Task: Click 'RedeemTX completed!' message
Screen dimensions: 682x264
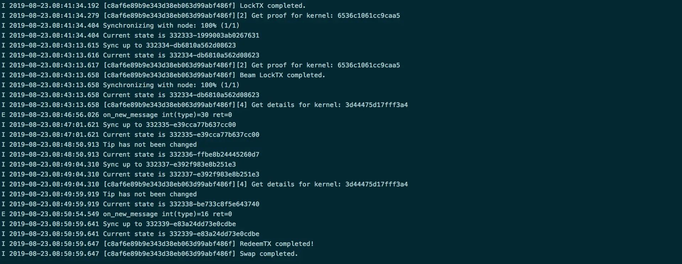Action: coord(277,244)
